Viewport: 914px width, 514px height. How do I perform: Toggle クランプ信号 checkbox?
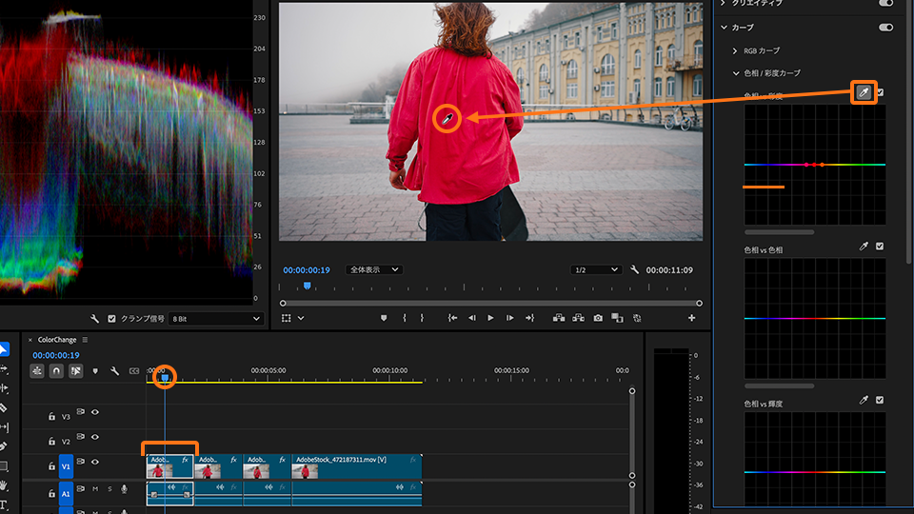(x=112, y=319)
